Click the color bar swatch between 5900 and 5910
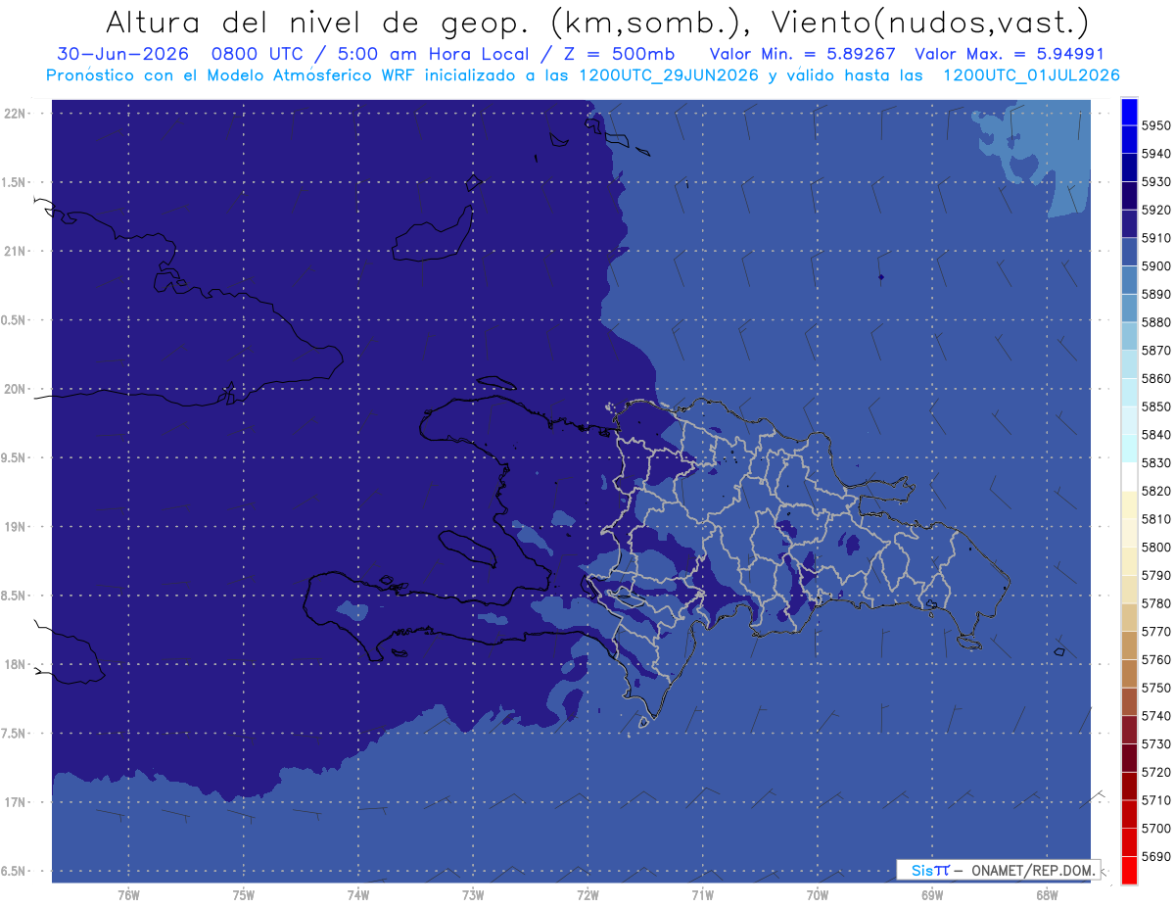1175x908 pixels. pyautogui.click(x=1129, y=251)
